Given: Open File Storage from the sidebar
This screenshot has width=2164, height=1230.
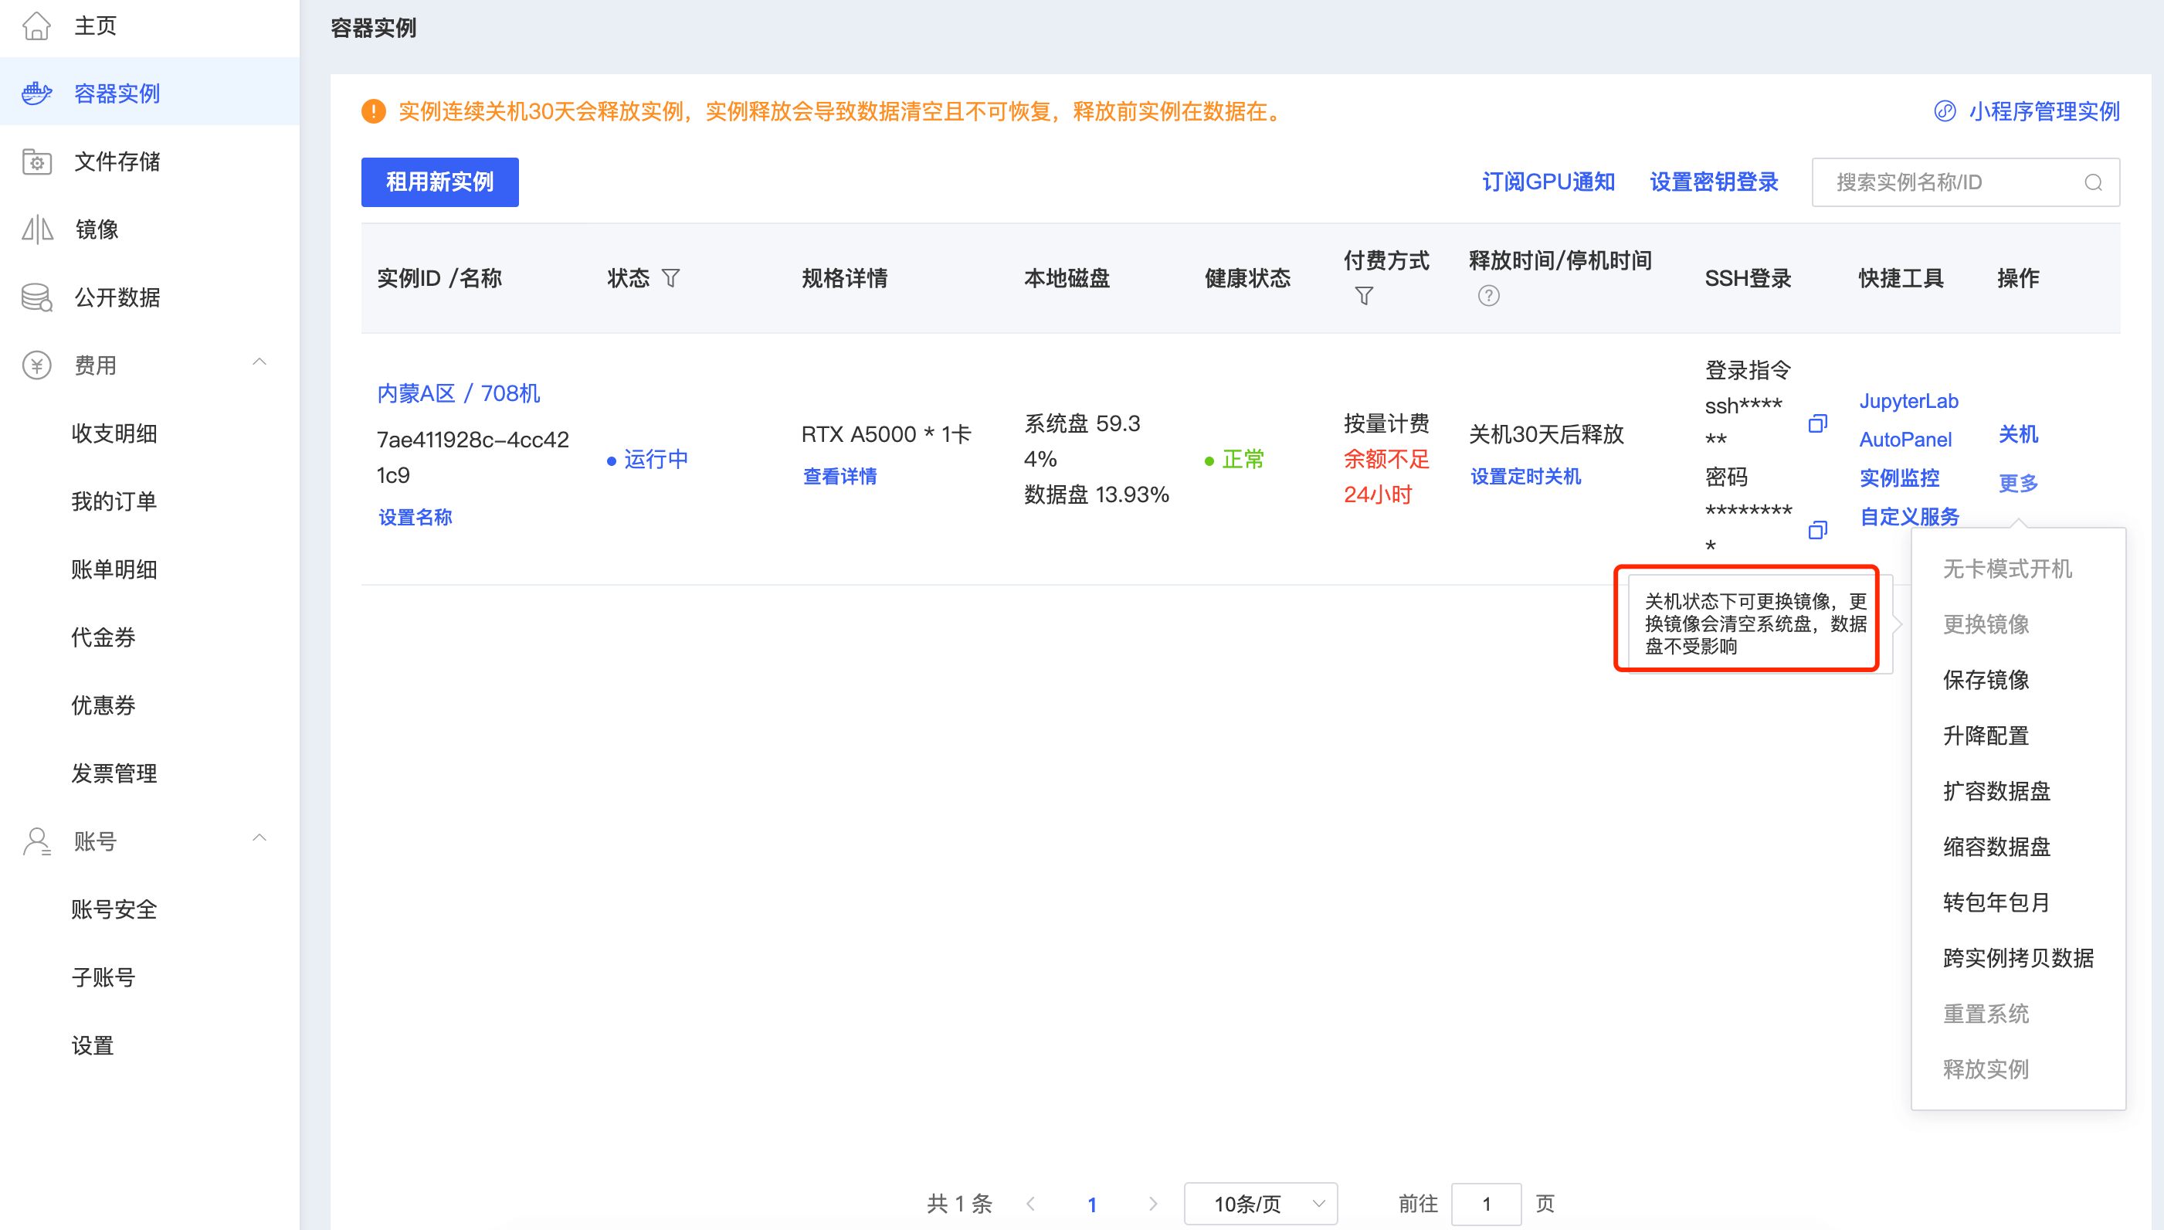Looking at the screenshot, I should click(x=117, y=161).
